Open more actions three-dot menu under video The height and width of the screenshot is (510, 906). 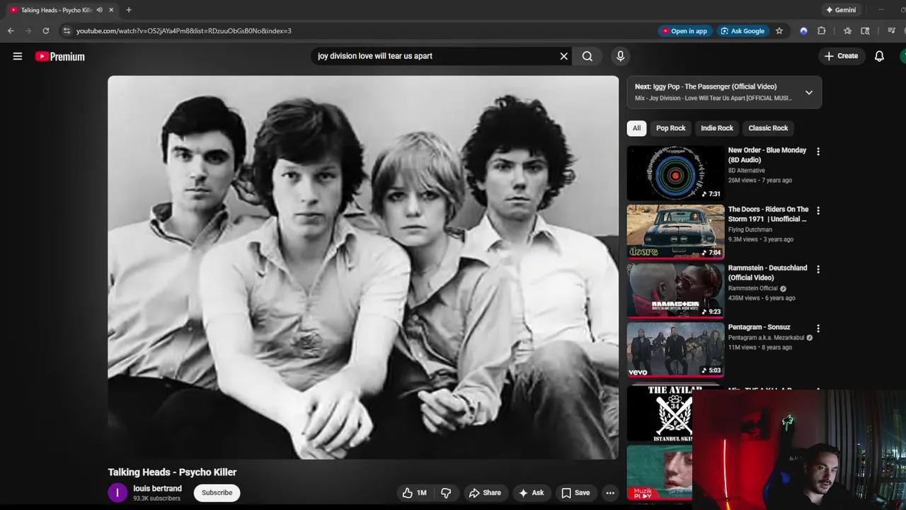610,493
